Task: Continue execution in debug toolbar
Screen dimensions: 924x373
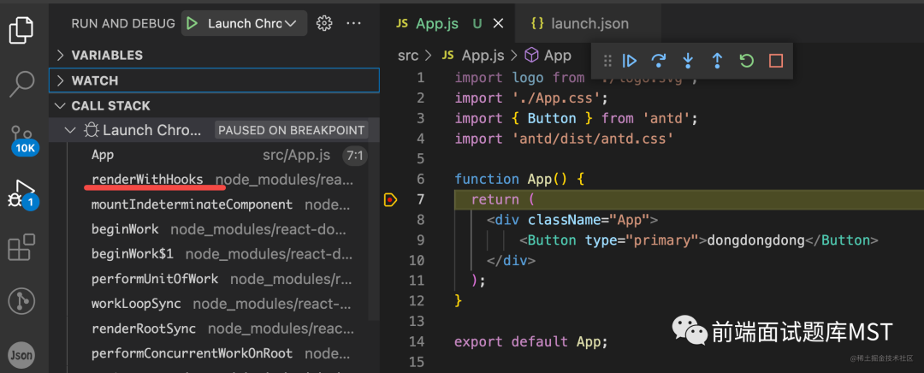Action: tap(630, 61)
